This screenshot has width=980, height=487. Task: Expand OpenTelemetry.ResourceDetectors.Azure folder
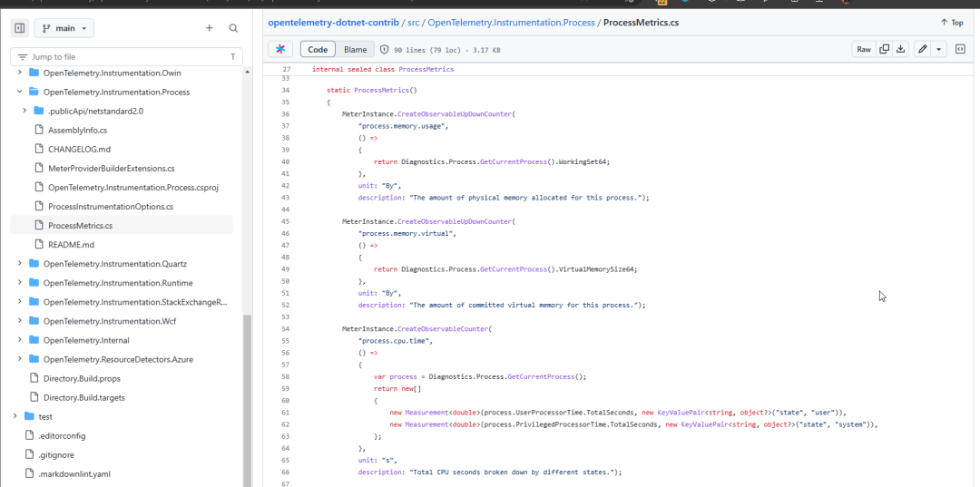(x=19, y=359)
